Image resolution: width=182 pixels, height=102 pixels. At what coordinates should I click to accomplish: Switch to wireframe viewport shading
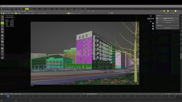[174, 11]
